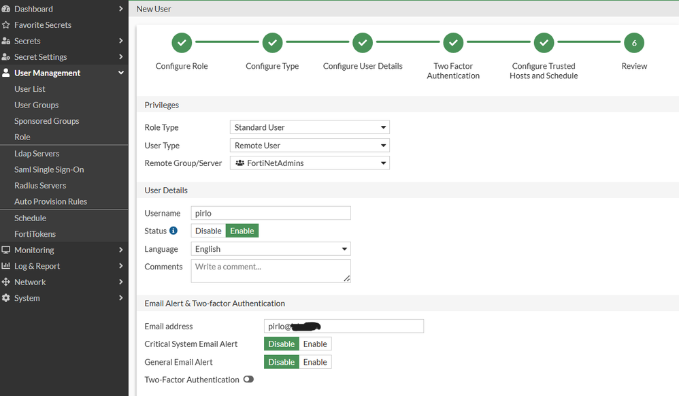This screenshot has width=679, height=396.
Task: Set Status to Enable
Action: click(242, 231)
